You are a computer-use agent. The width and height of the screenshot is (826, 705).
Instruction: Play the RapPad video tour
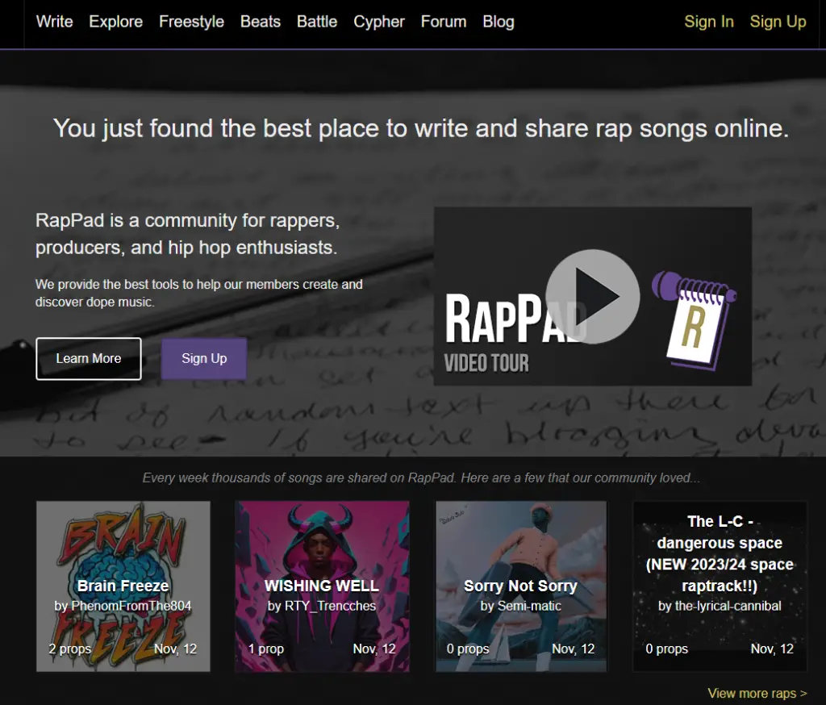coord(593,296)
